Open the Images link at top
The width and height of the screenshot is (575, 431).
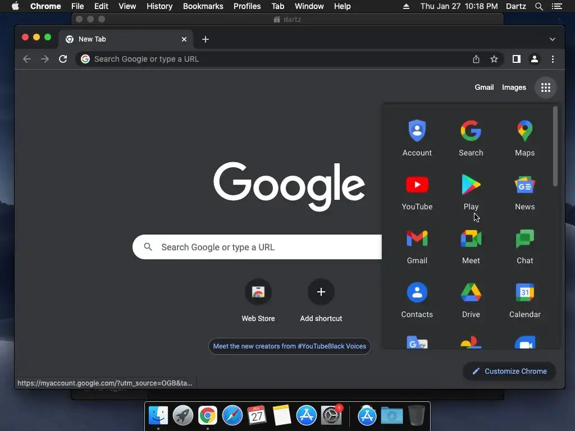[514, 87]
